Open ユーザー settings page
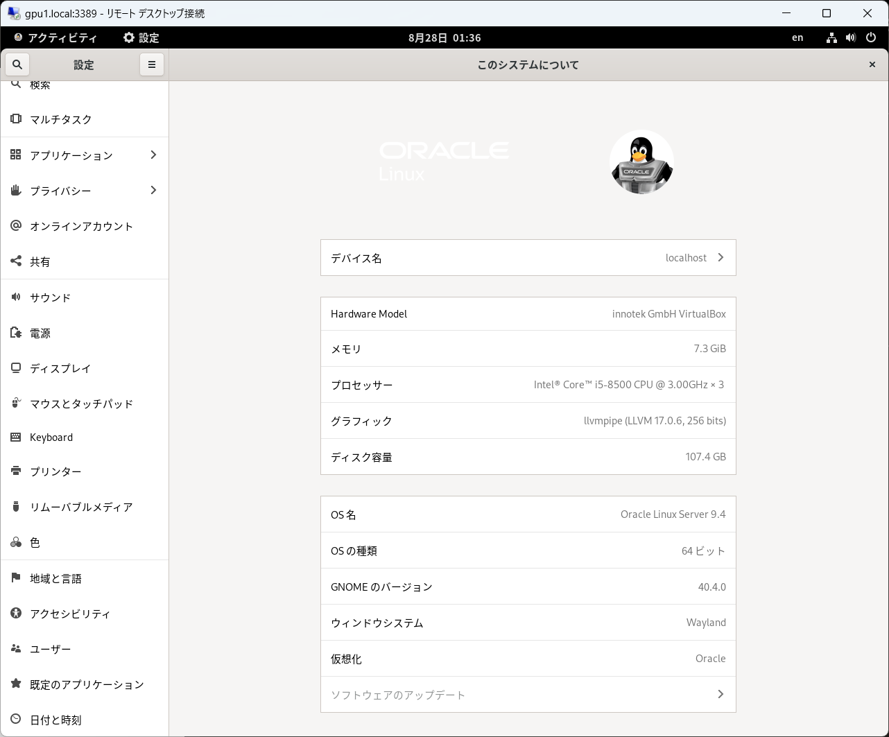 85,649
